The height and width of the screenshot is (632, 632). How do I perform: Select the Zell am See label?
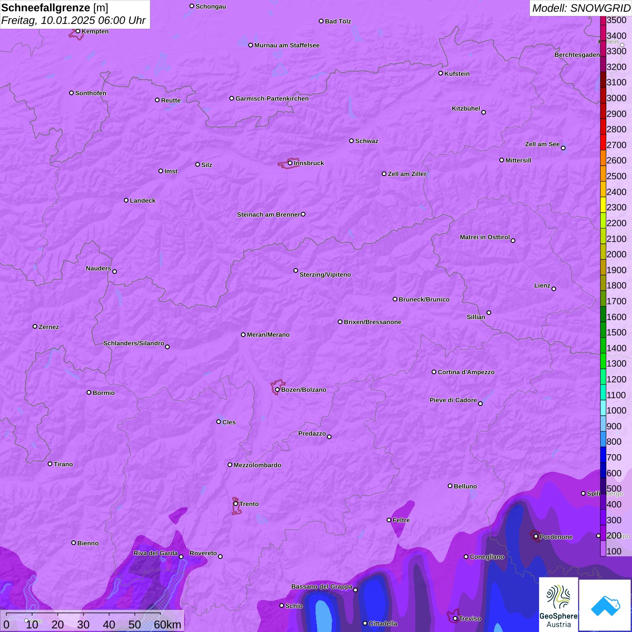pyautogui.click(x=542, y=144)
